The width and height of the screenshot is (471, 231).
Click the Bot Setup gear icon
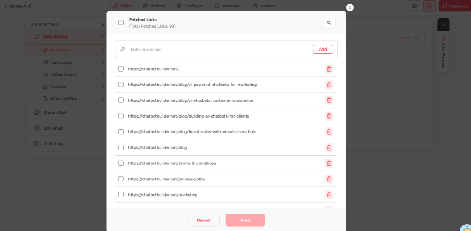click(x=36, y=128)
